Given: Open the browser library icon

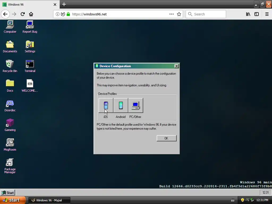Looking at the screenshot, I should click(248, 14).
